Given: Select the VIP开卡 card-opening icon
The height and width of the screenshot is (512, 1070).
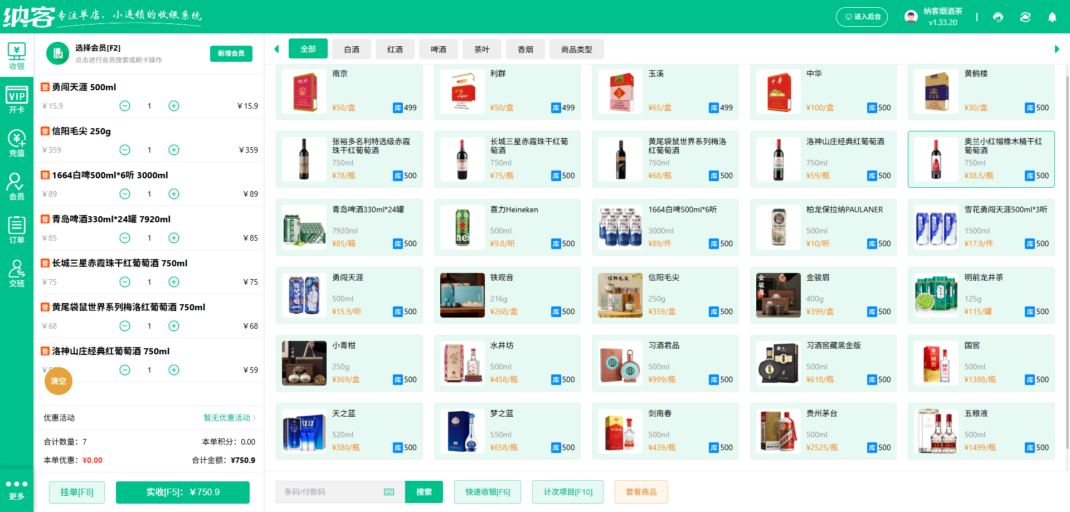Looking at the screenshot, I should click(17, 100).
